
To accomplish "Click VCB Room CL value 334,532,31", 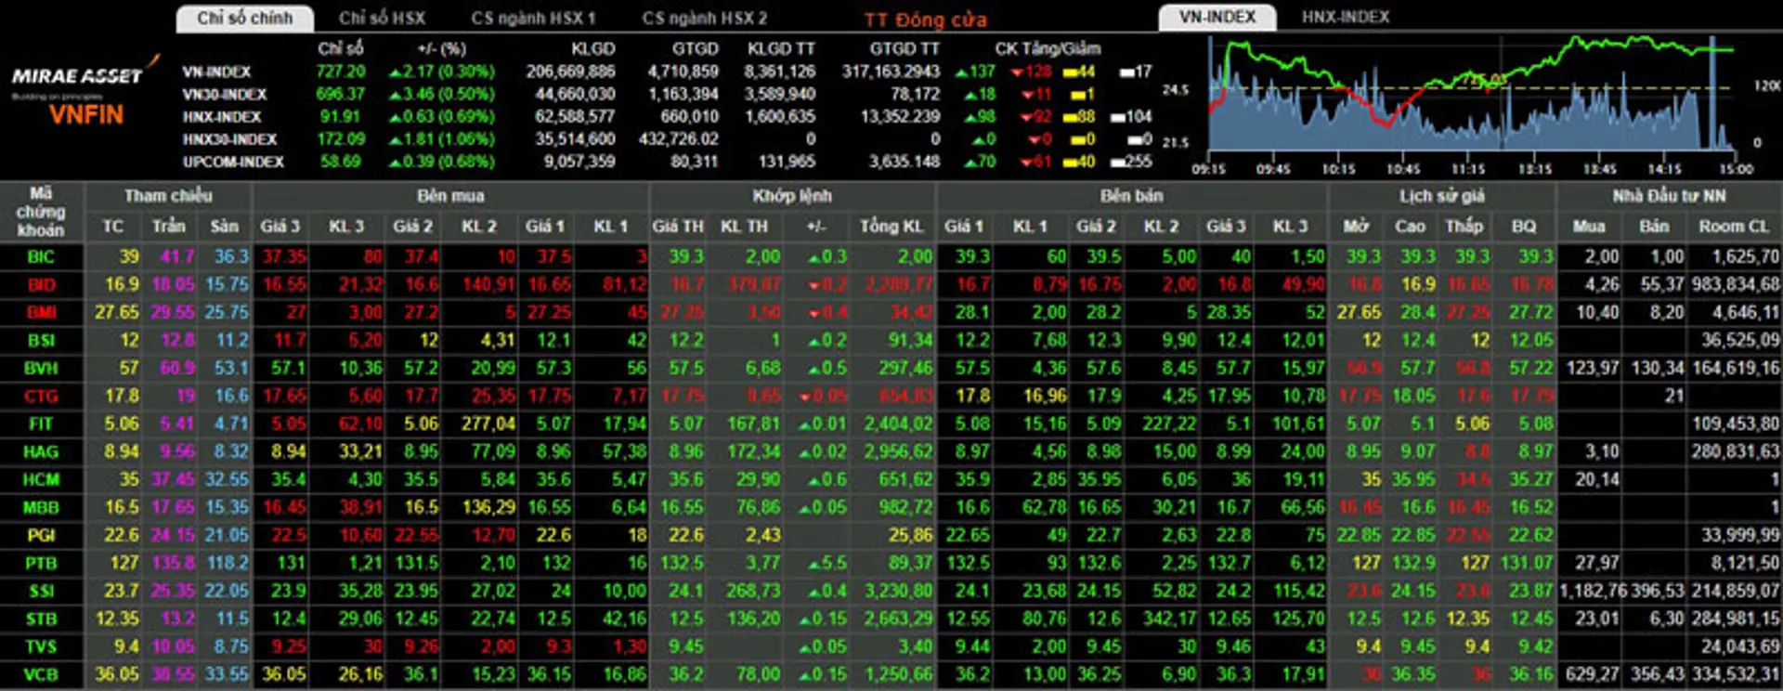I will 1735,675.
